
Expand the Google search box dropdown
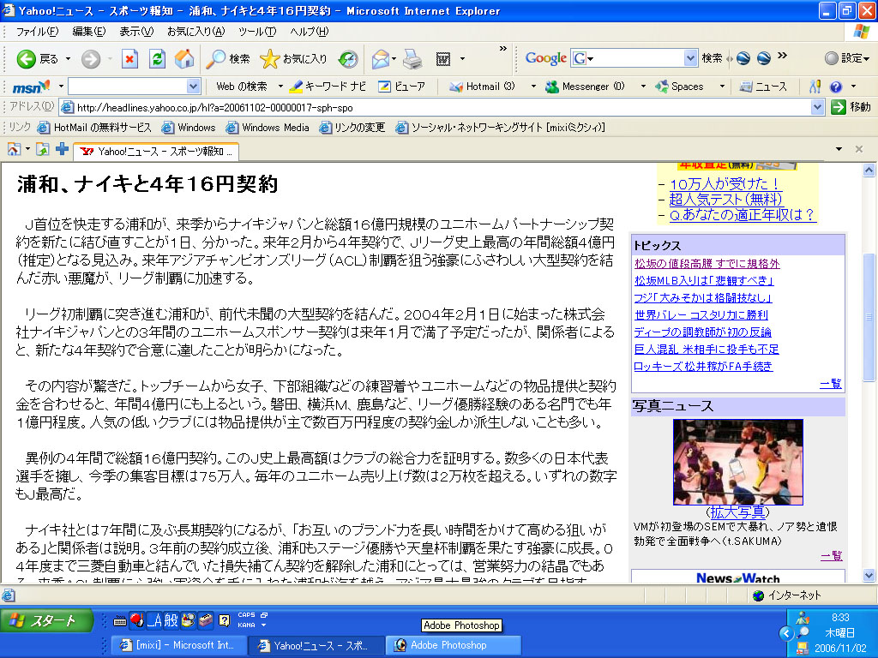(690, 57)
